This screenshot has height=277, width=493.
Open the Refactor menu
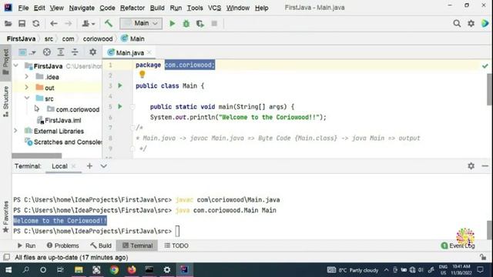(132, 8)
